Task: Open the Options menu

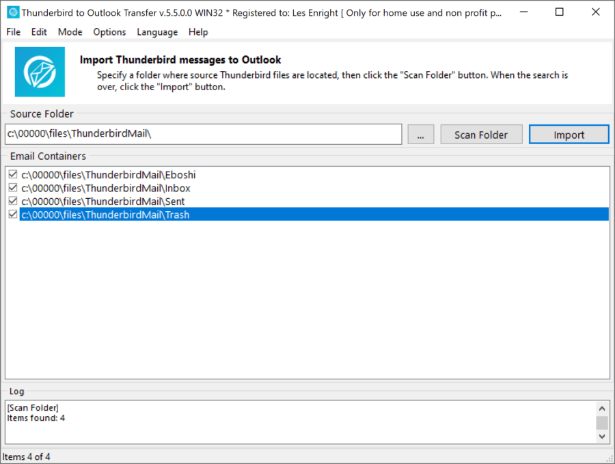Action: coord(109,32)
